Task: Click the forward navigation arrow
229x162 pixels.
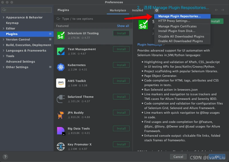Action: click(223, 10)
